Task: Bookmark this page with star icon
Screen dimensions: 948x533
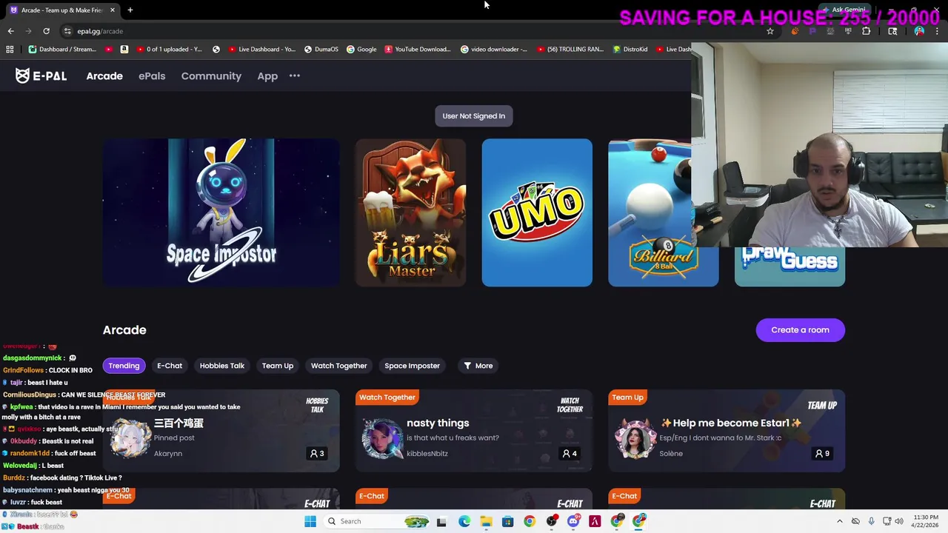Action: click(x=770, y=31)
